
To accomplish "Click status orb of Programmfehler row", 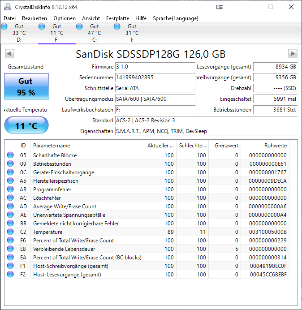I will coord(10,189).
